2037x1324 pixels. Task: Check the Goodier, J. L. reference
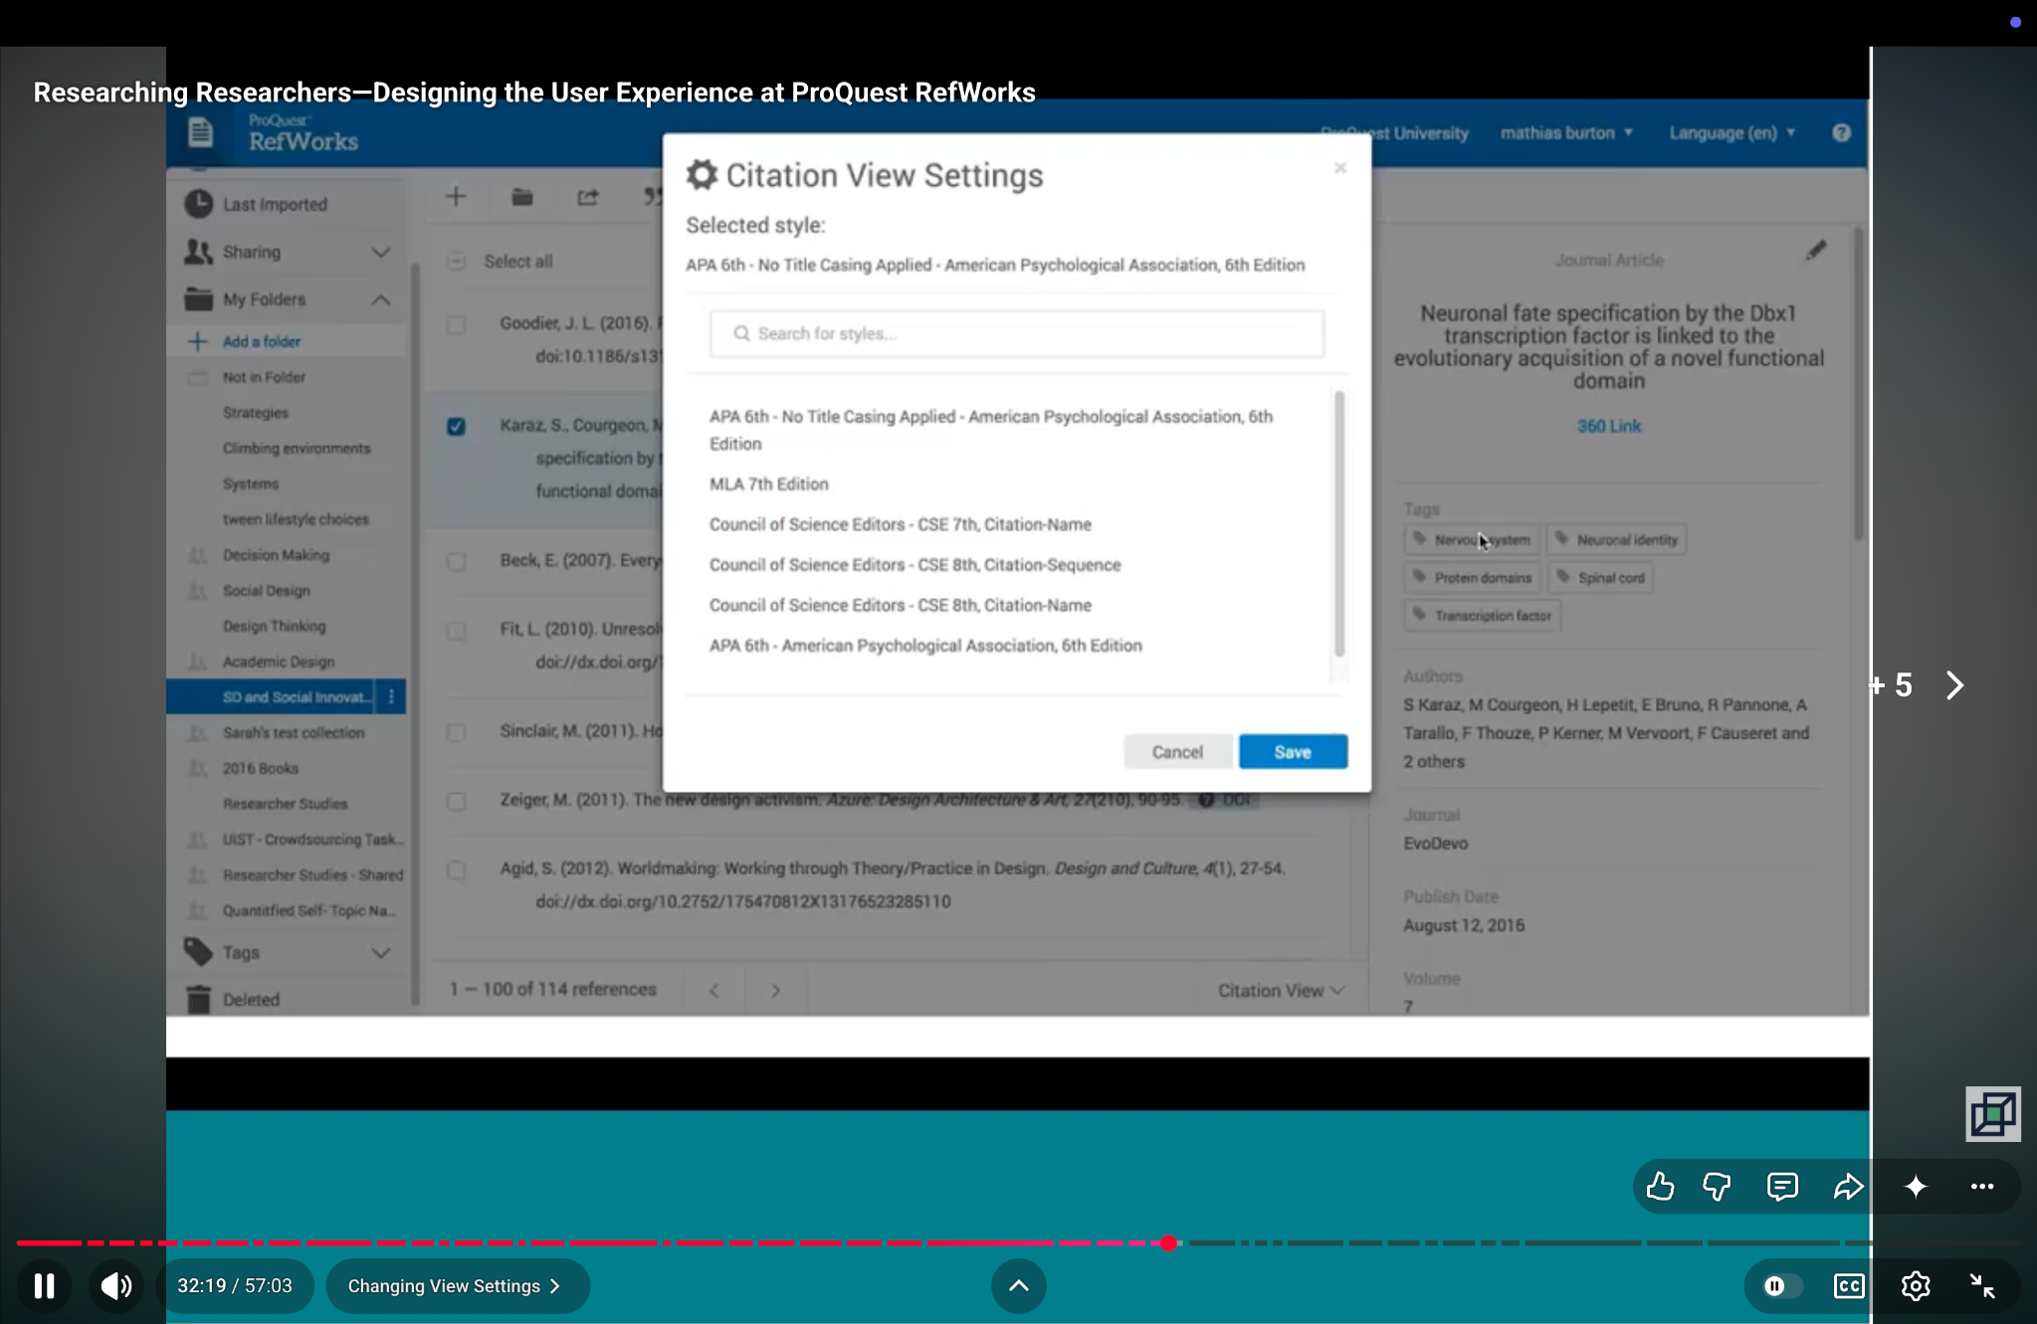click(x=456, y=324)
